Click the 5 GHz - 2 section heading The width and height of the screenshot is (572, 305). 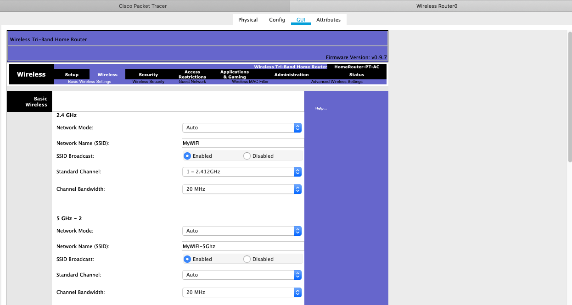(x=69, y=218)
